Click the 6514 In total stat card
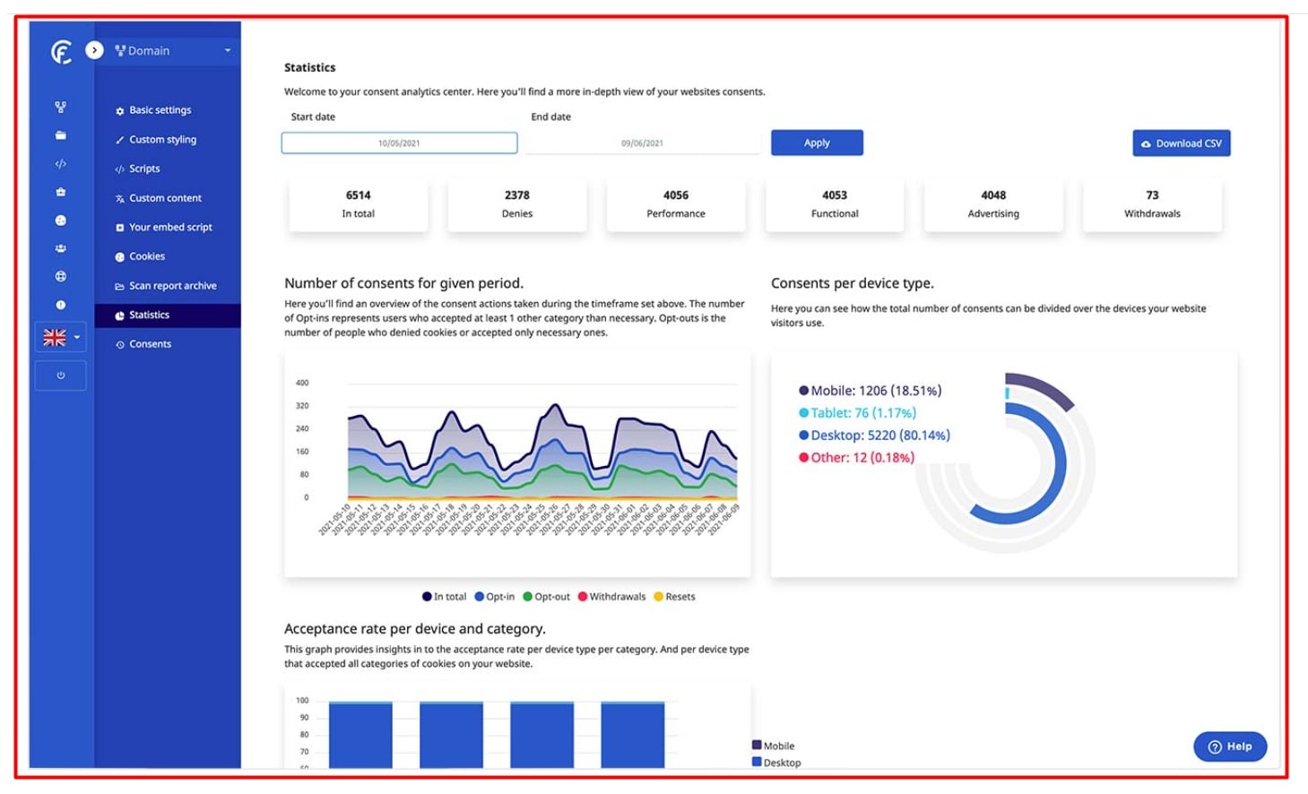The height and width of the screenshot is (794, 1308). tap(359, 204)
